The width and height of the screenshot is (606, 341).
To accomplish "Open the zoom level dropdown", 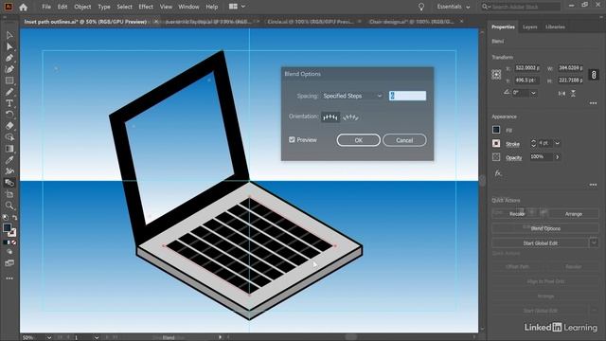I will [x=49, y=337].
